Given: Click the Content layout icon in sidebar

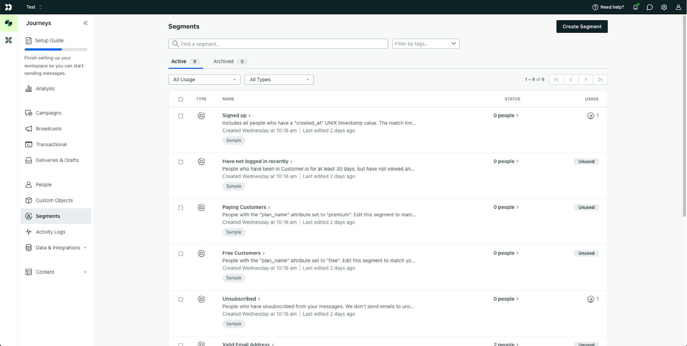Looking at the screenshot, I should (x=29, y=272).
